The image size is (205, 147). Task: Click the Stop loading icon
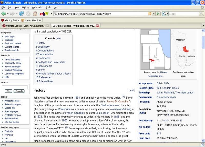click(x=28, y=14)
